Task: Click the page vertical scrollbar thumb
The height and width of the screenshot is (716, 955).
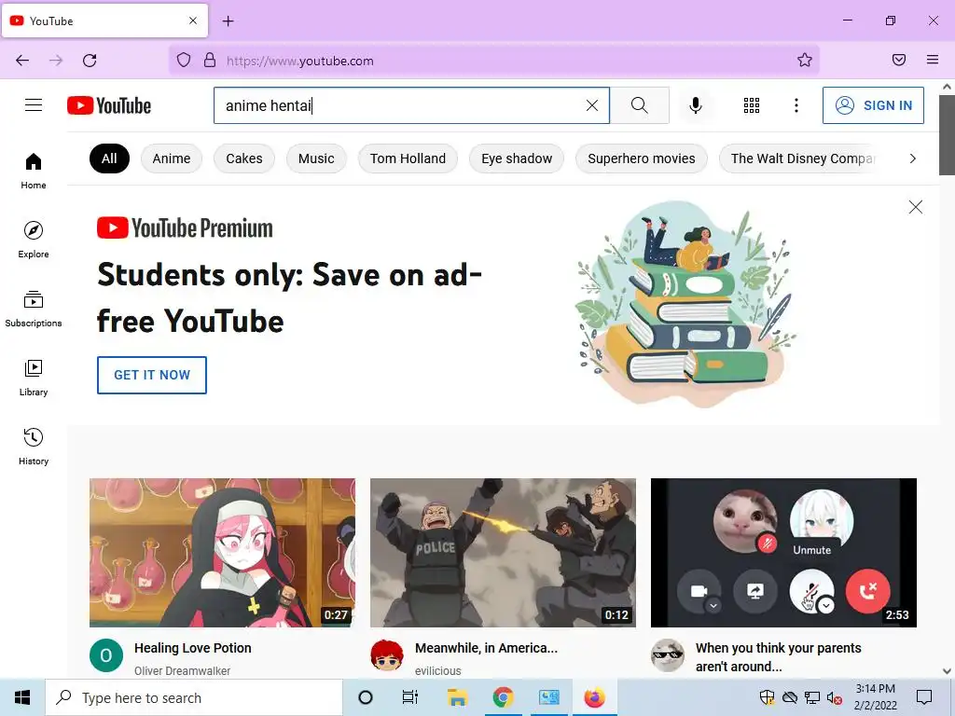Action: pyautogui.click(x=947, y=135)
